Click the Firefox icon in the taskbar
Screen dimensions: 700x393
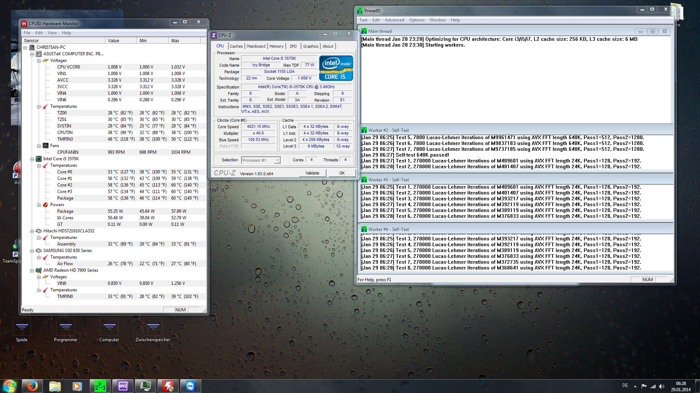pyautogui.click(x=32, y=386)
